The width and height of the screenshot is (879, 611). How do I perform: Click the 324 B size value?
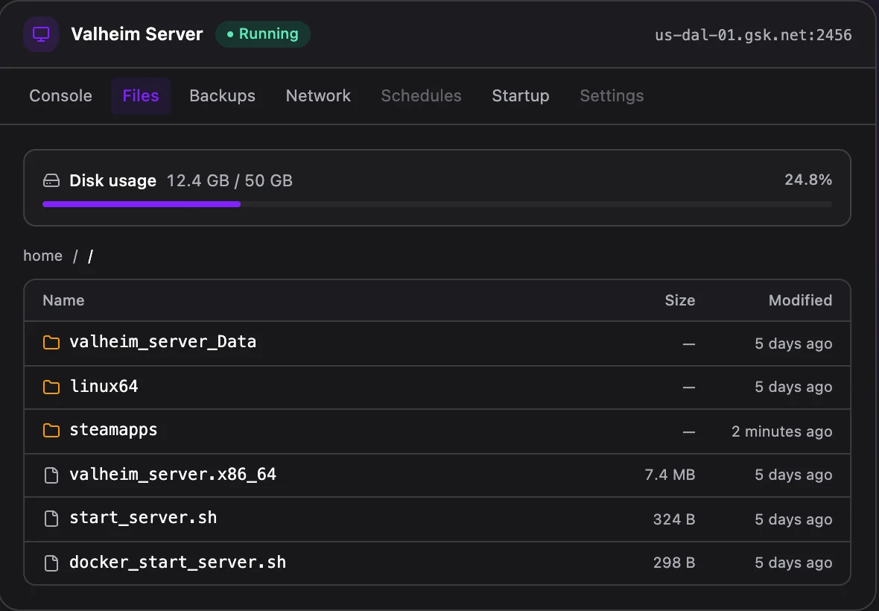point(674,519)
